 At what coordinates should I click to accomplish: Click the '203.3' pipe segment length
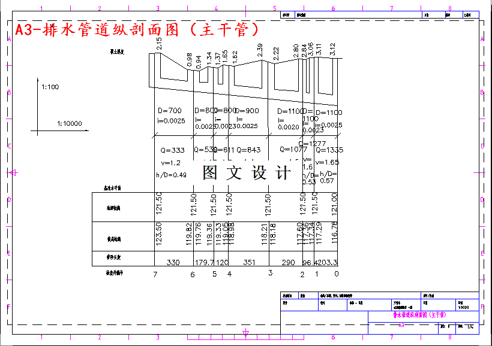coord(326,262)
